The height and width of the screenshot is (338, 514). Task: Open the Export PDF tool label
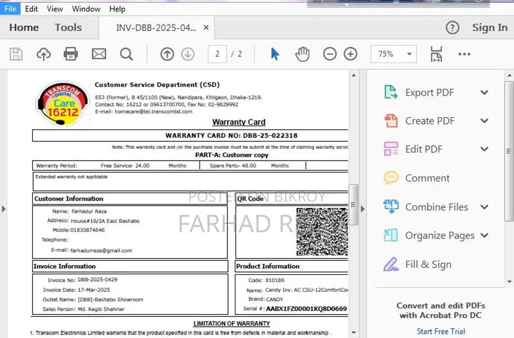click(x=430, y=92)
